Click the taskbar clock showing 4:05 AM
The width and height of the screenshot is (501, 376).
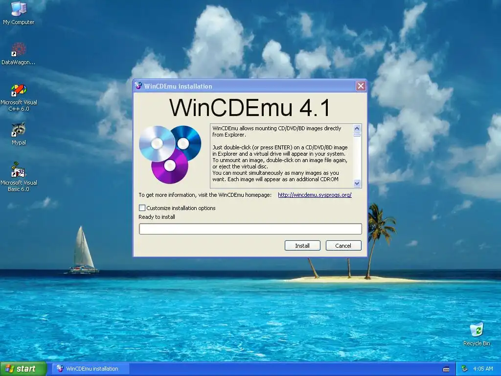[483, 369]
